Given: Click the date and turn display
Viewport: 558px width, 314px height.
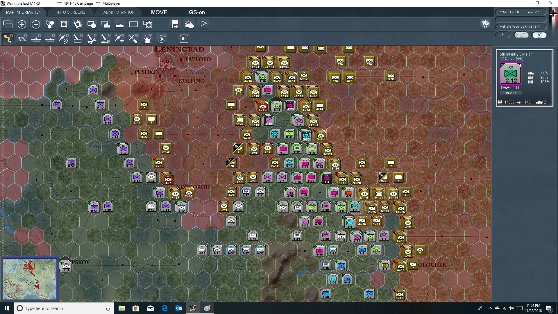Looking at the screenshot, I should [521, 12].
